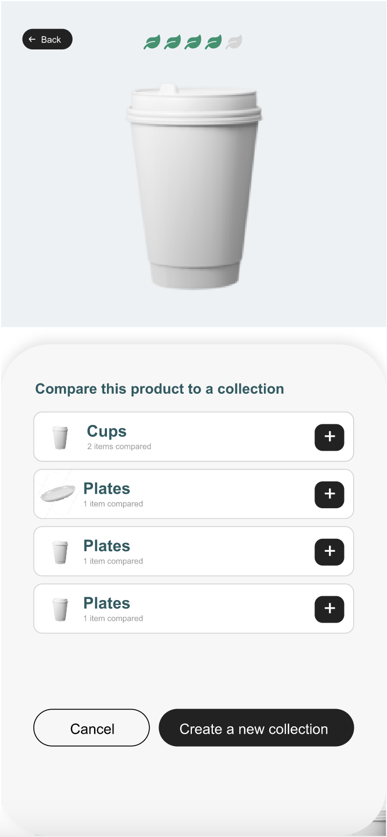The width and height of the screenshot is (387, 837).
Task: Click the large paper cup product image
Action: tap(193, 186)
